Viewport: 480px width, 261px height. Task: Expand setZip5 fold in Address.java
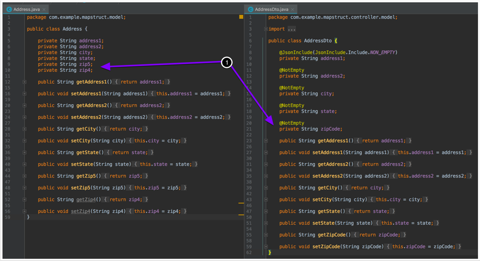24,188
